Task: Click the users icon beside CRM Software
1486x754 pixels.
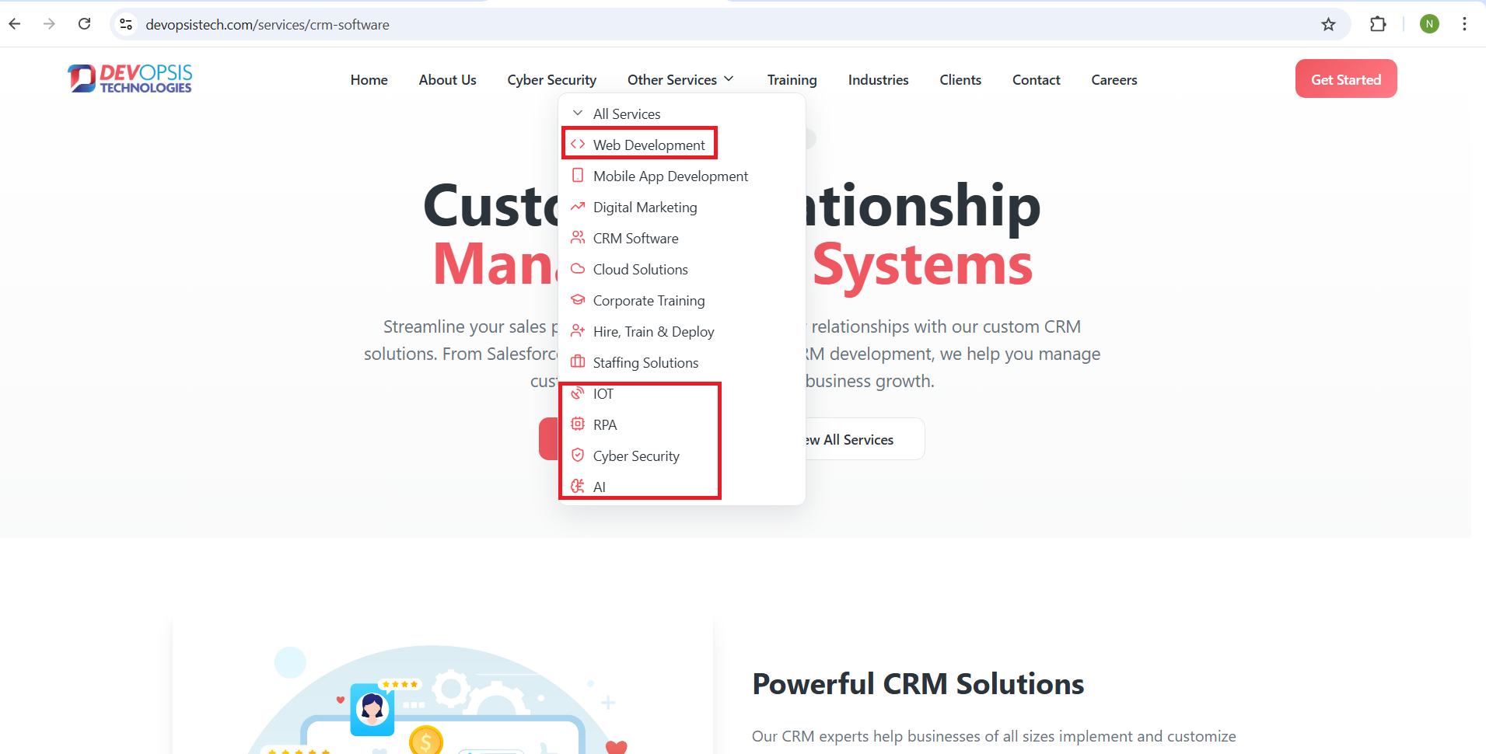Action: (x=578, y=238)
